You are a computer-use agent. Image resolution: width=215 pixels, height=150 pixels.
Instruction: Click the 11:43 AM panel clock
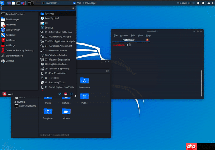182,3
